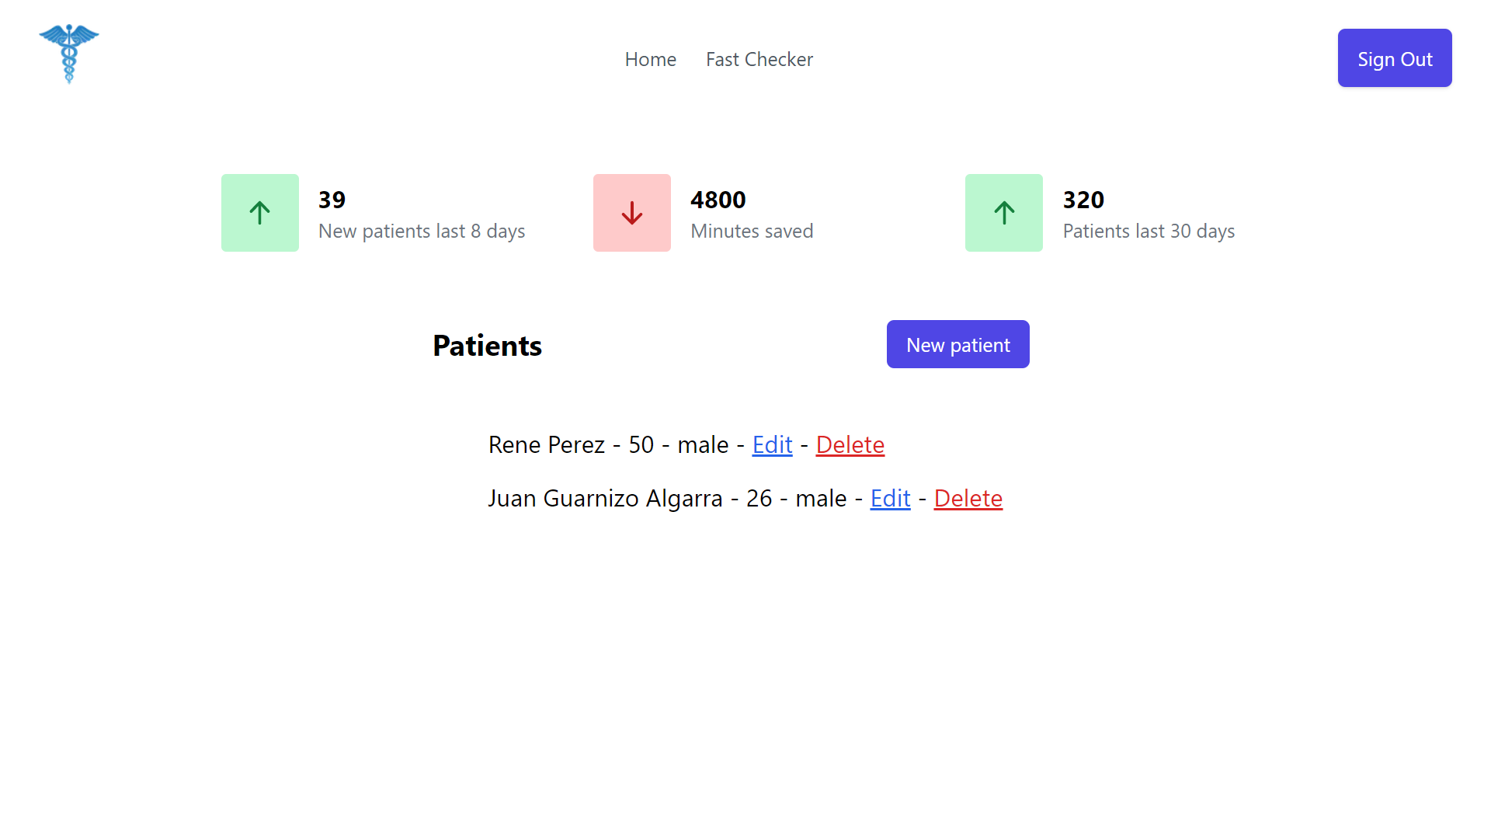Delete the Rene Perez record

tap(850, 444)
